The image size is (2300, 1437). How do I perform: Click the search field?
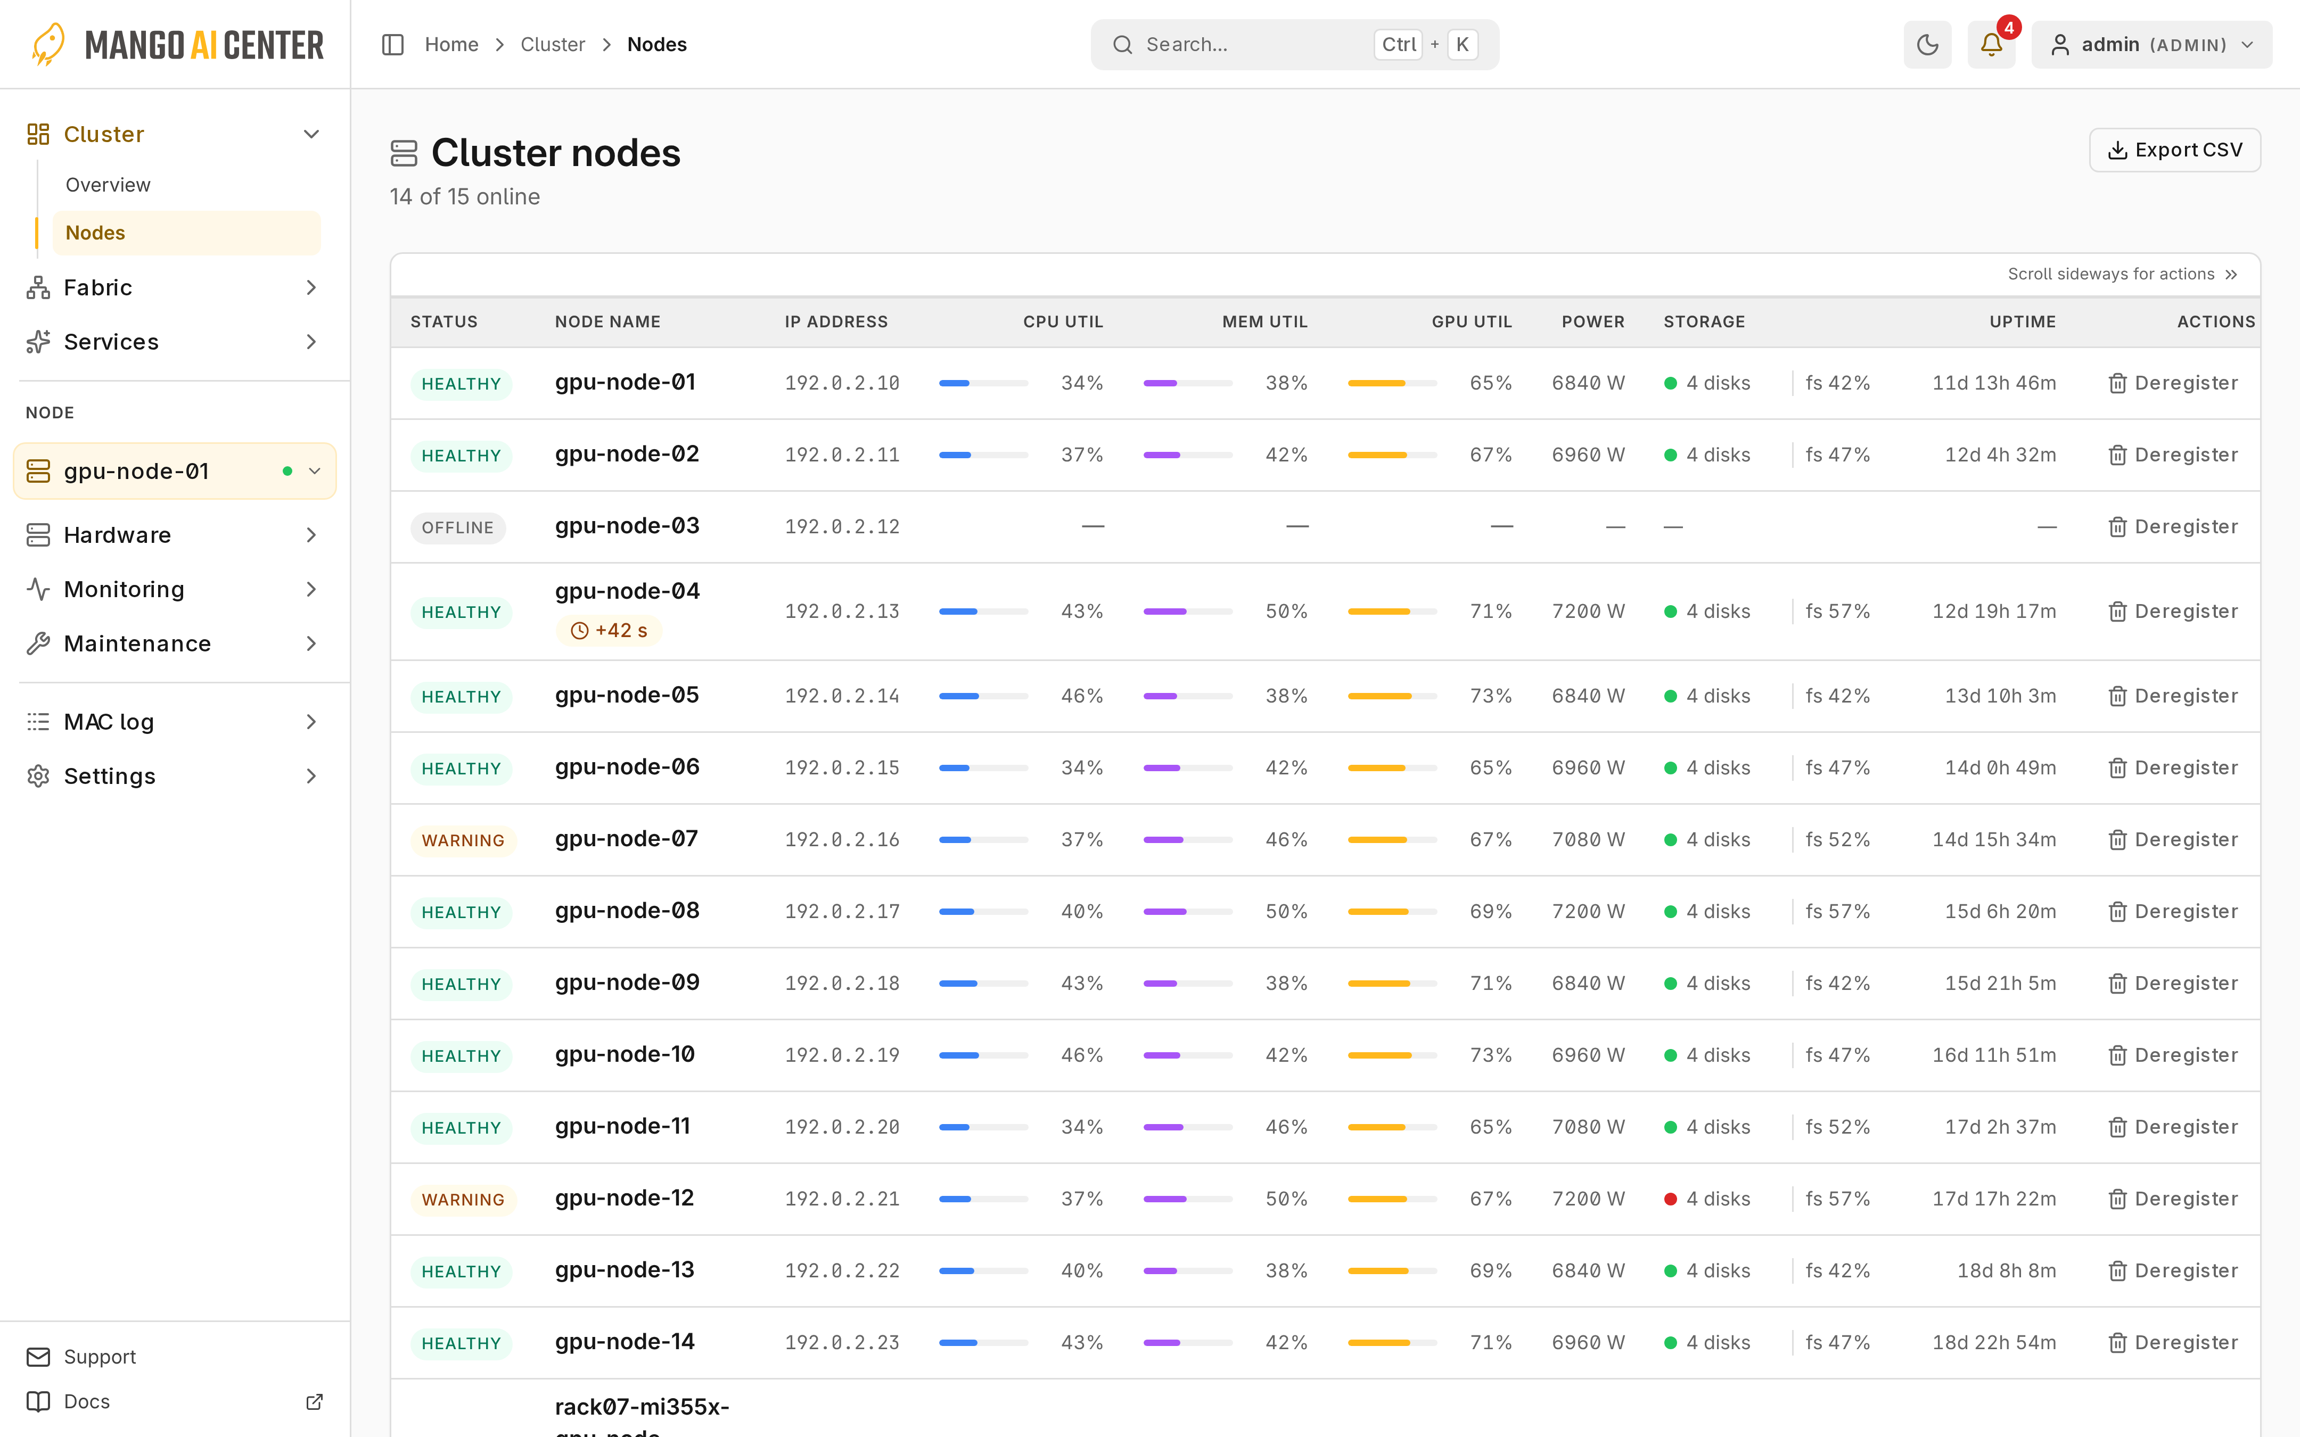1294,45
